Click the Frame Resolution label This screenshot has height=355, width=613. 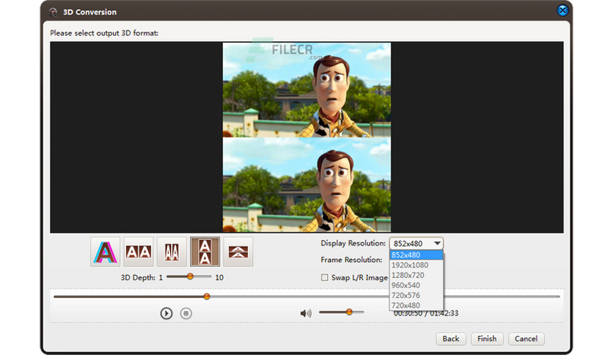pyautogui.click(x=351, y=260)
